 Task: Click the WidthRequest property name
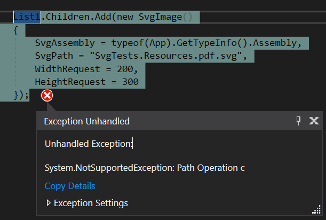pos(67,69)
